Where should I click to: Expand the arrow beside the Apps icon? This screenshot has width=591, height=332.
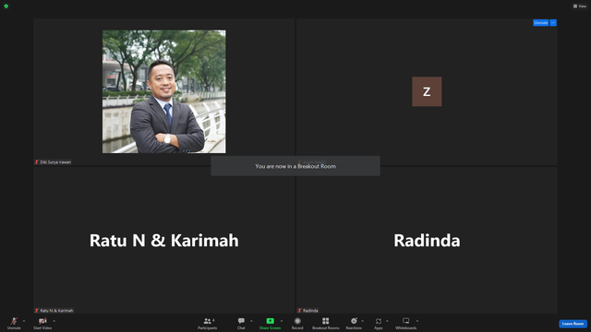click(x=387, y=321)
